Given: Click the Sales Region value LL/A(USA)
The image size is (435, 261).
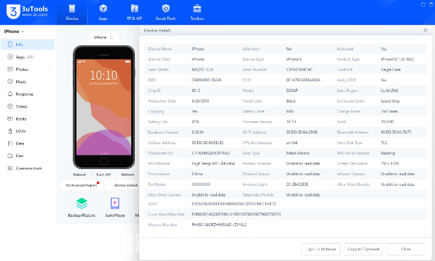Looking at the screenshot, I should click(x=390, y=91).
